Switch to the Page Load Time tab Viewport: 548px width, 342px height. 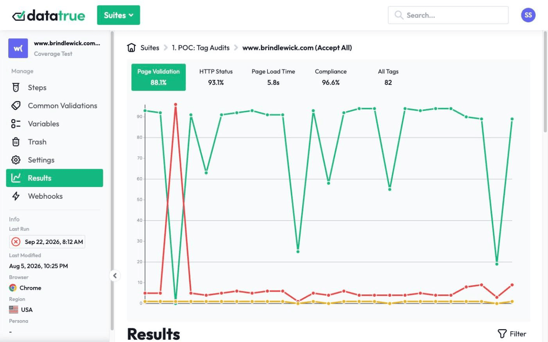coord(273,77)
